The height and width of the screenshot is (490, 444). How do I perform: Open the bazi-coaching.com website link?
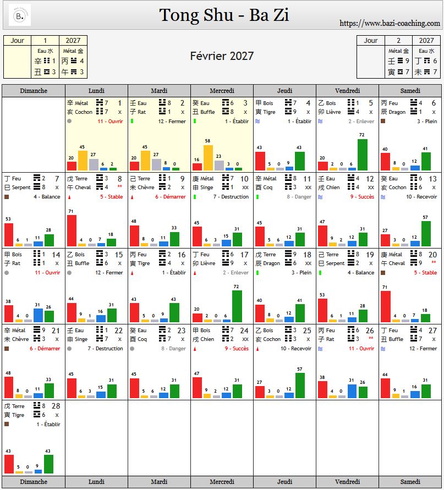coord(390,23)
